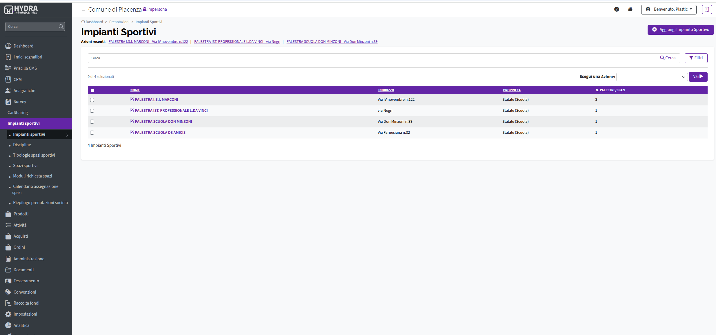Click the edit icon beside PALESTRA SCUOLA DE AMICIS
Image resolution: width=716 pixels, height=335 pixels.
pyautogui.click(x=132, y=132)
